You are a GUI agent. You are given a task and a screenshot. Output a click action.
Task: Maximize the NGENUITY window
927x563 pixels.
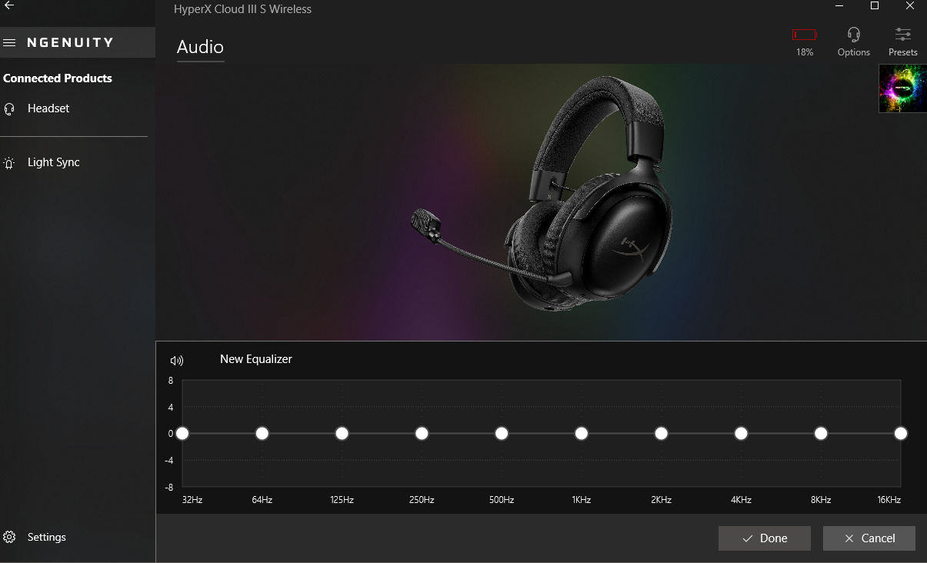tap(875, 6)
